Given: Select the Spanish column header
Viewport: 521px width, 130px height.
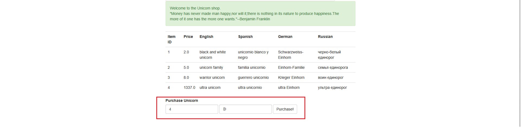Looking at the screenshot, I should click(x=245, y=37).
